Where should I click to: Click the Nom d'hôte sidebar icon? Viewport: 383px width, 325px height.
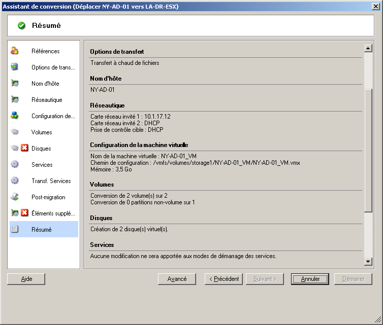pos(15,83)
